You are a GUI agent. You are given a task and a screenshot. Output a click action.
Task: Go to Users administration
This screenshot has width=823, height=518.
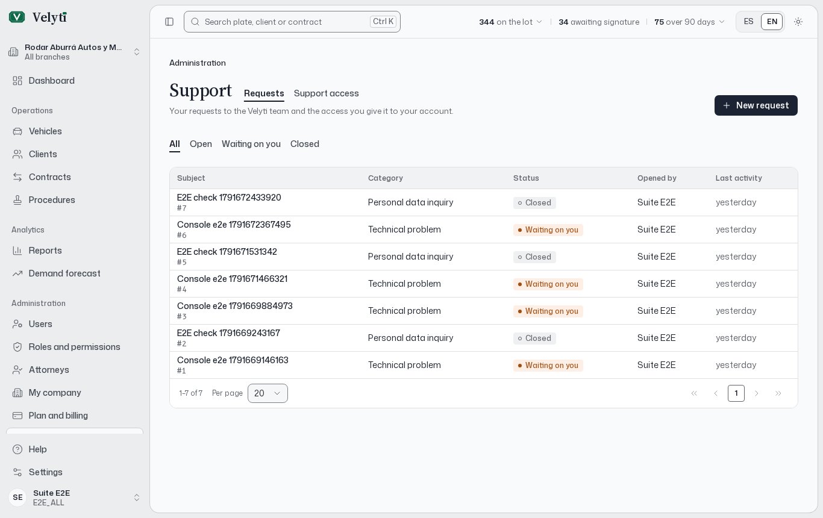(x=75, y=324)
